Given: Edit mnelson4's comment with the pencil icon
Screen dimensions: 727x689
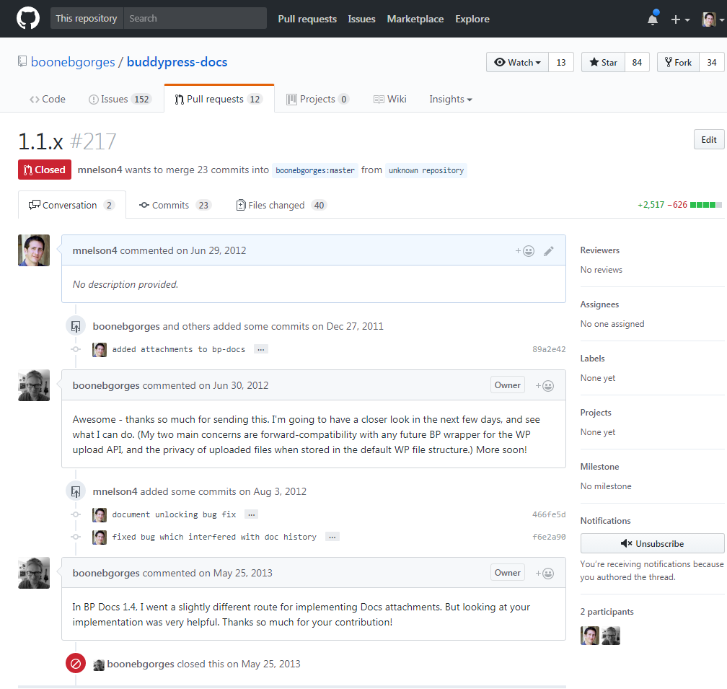Looking at the screenshot, I should tap(548, 251).
